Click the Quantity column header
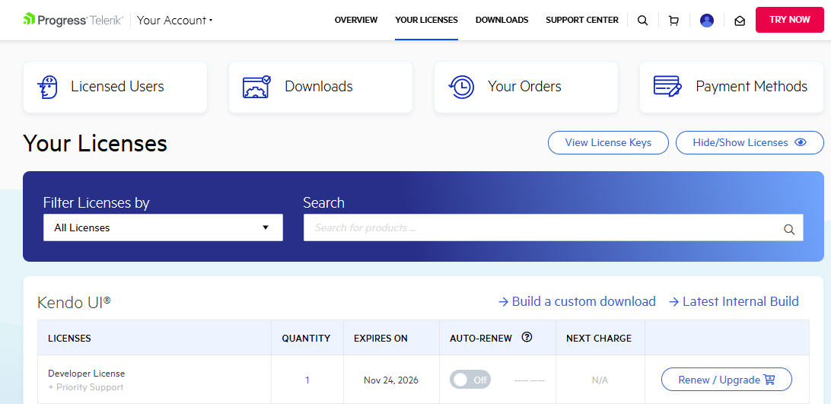Screen dimensions: 831x404 (x=306, y=339)
